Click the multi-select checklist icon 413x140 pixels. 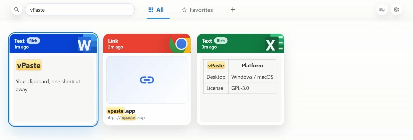point(382,10)
